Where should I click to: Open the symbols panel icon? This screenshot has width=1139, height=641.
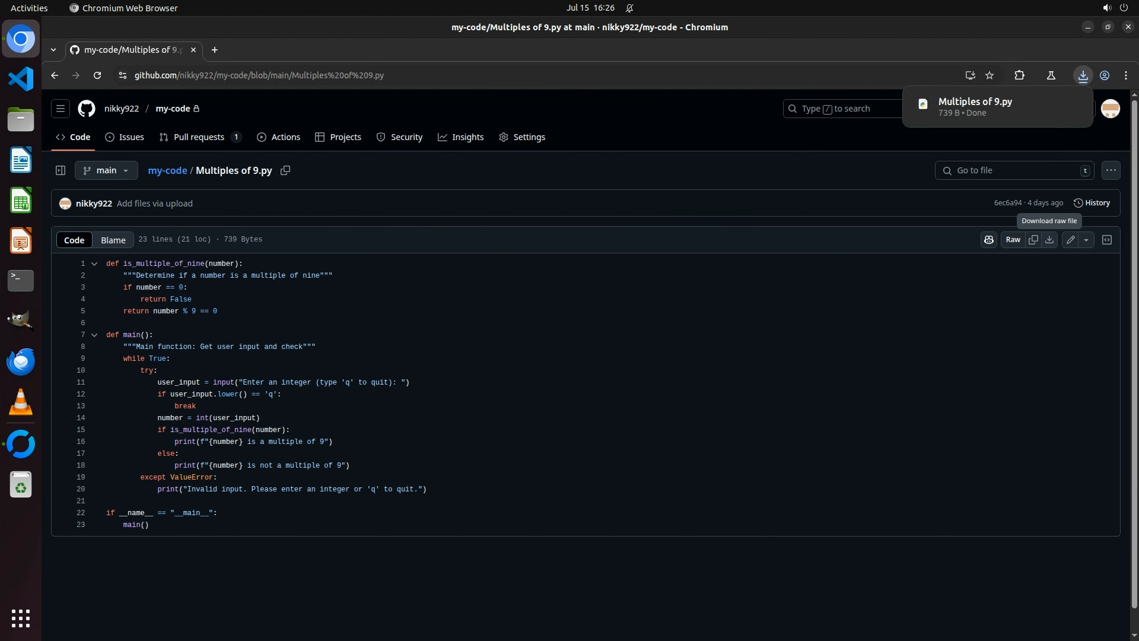click(x=1107, y=240)
